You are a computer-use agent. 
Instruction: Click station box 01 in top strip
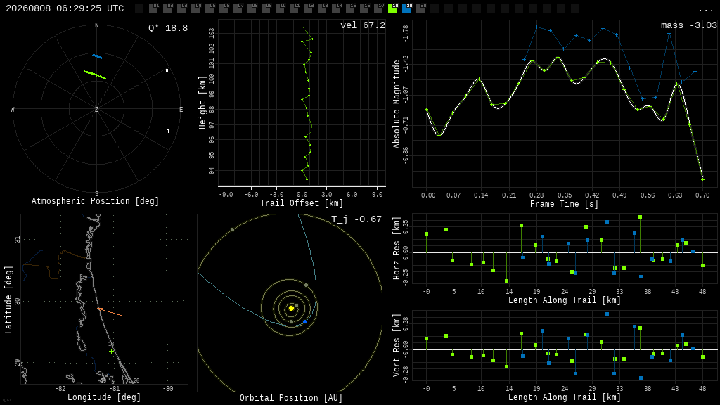coord(154,8)
